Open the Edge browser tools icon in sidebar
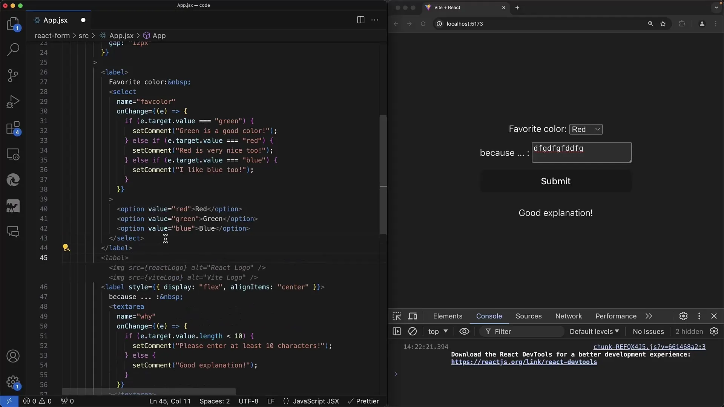 pos(13,180)
